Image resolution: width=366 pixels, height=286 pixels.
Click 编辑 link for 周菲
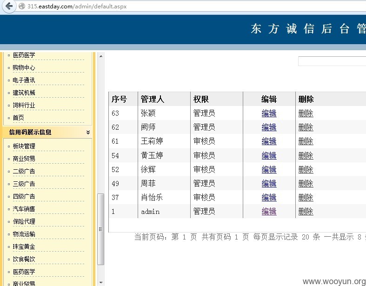pos(269,184)
